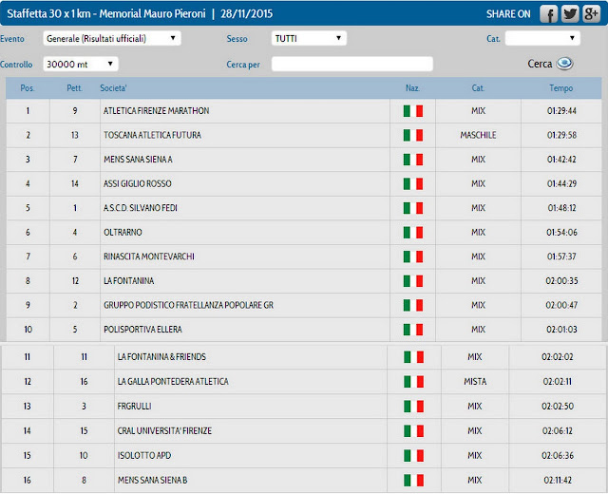608x494 pixels.
Task: Sort by the Tempo column header
Action: 561,88
